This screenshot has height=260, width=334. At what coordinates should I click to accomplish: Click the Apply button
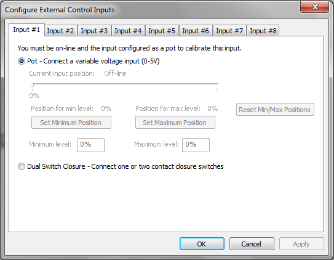click(301, 243)
